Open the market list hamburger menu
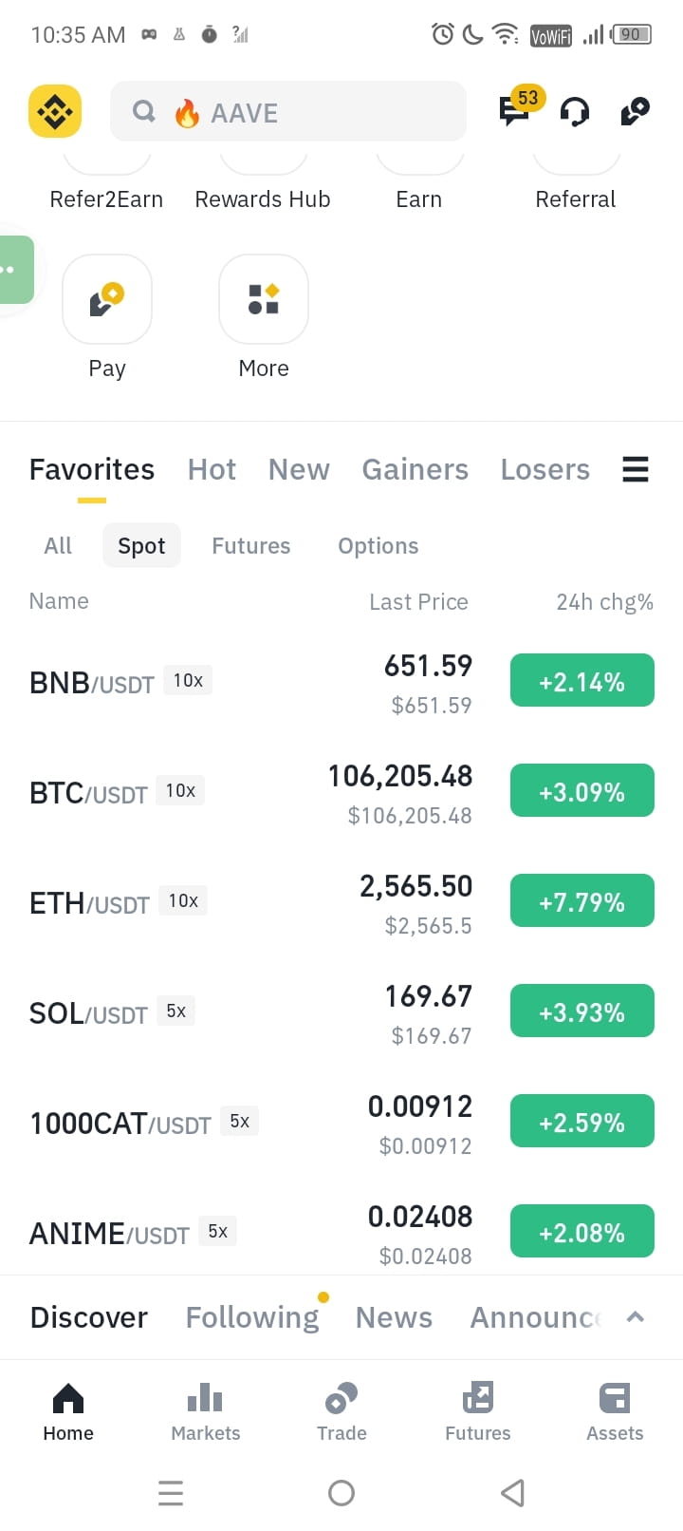This screenshot has height=1531, width=683. [x=636, y=469]
